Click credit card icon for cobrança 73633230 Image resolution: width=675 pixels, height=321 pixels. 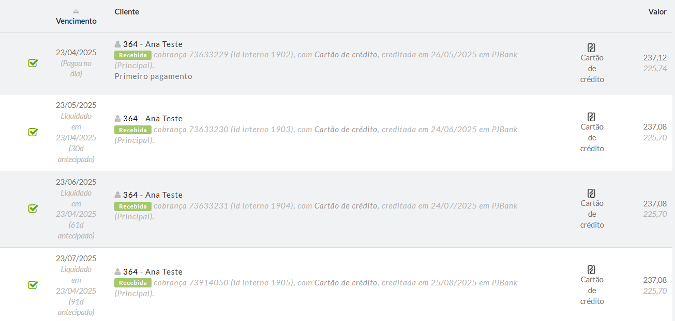coord(592,117)
